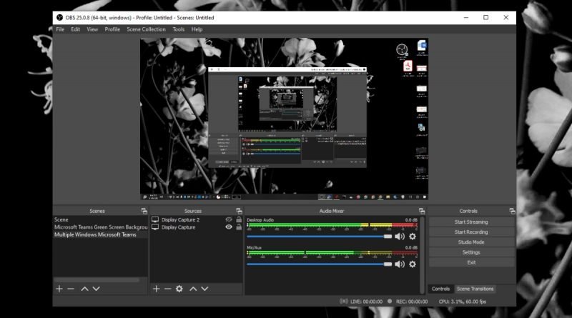Add a new scene with plus
Screen dimensions: 572x318
click(59, 289)
